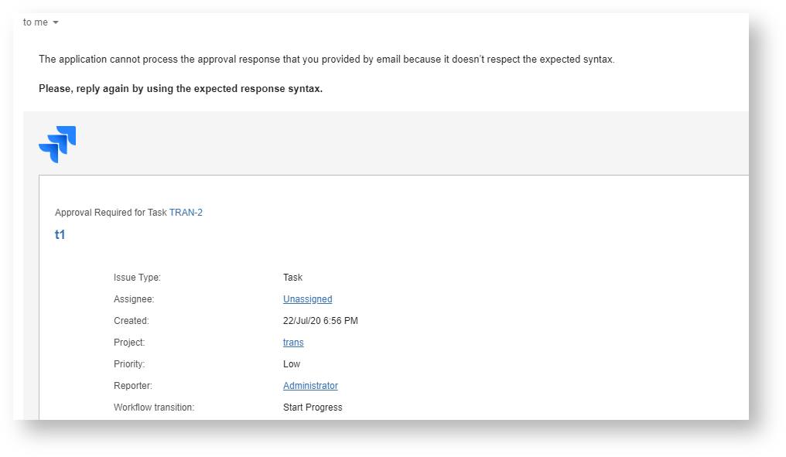The image size is (786, 457).
Task: Click the Jira logo in the email
Action: [57, 144]
